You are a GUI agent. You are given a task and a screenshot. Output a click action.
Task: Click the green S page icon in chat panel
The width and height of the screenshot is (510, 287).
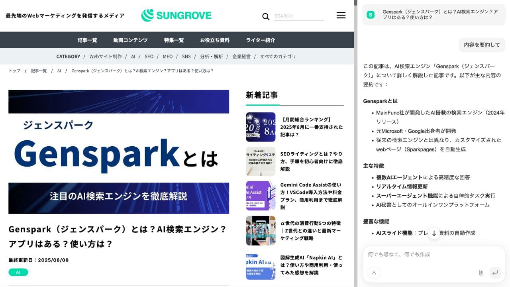tap(371, 15)
